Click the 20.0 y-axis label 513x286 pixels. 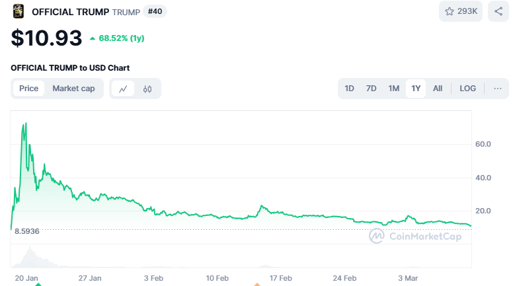[x=483, y=211]
